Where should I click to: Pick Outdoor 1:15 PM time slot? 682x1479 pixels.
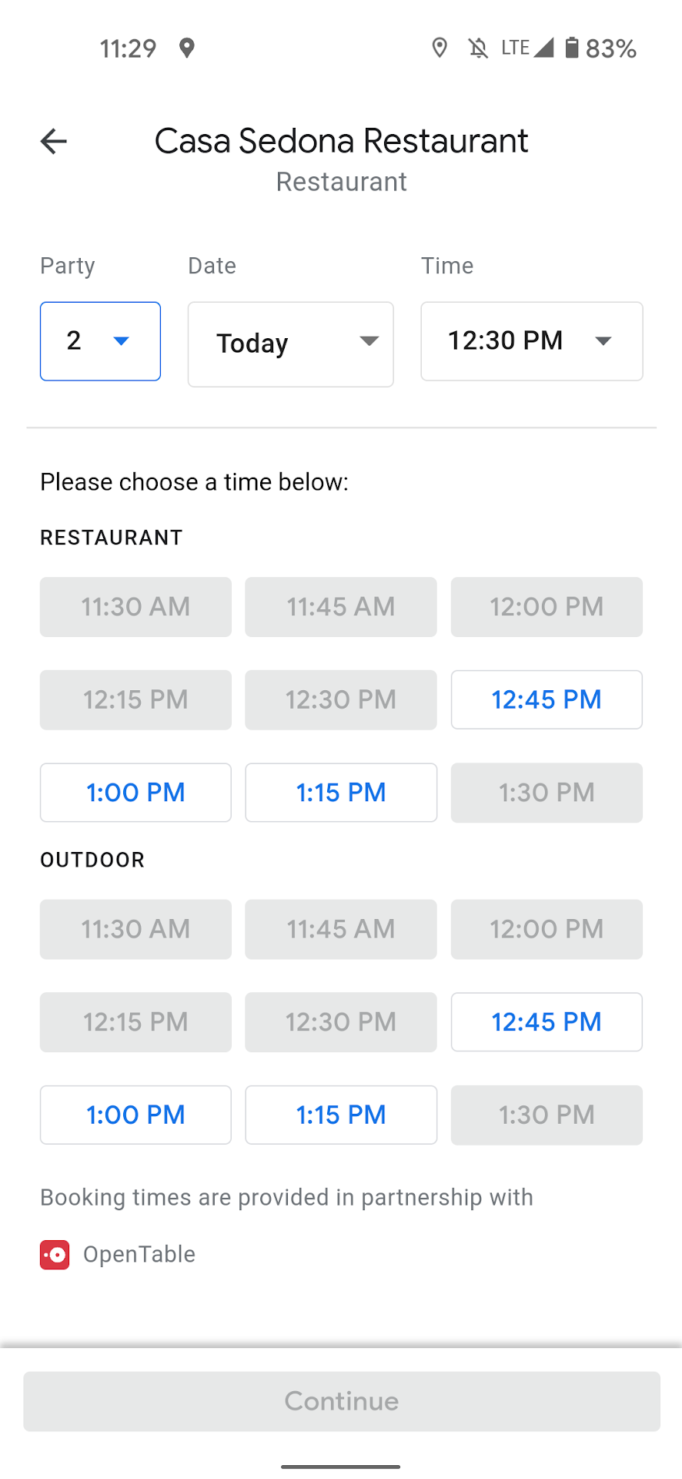(341, 1115)
